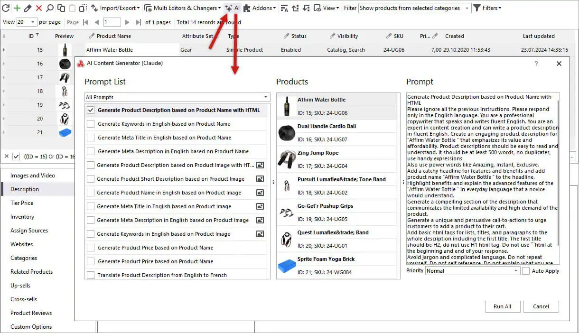Sort the grid by ID column header
579x333 pixels.
[x=31, y=36]
